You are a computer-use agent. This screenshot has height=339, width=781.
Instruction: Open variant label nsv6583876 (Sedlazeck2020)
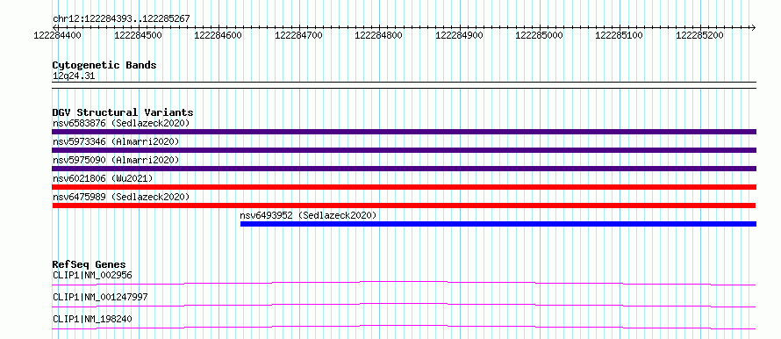pos(121,123)
